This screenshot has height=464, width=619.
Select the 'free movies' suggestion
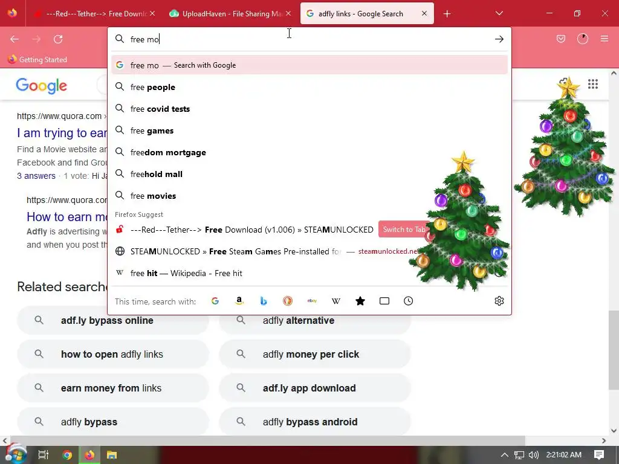tap(309, 196)
